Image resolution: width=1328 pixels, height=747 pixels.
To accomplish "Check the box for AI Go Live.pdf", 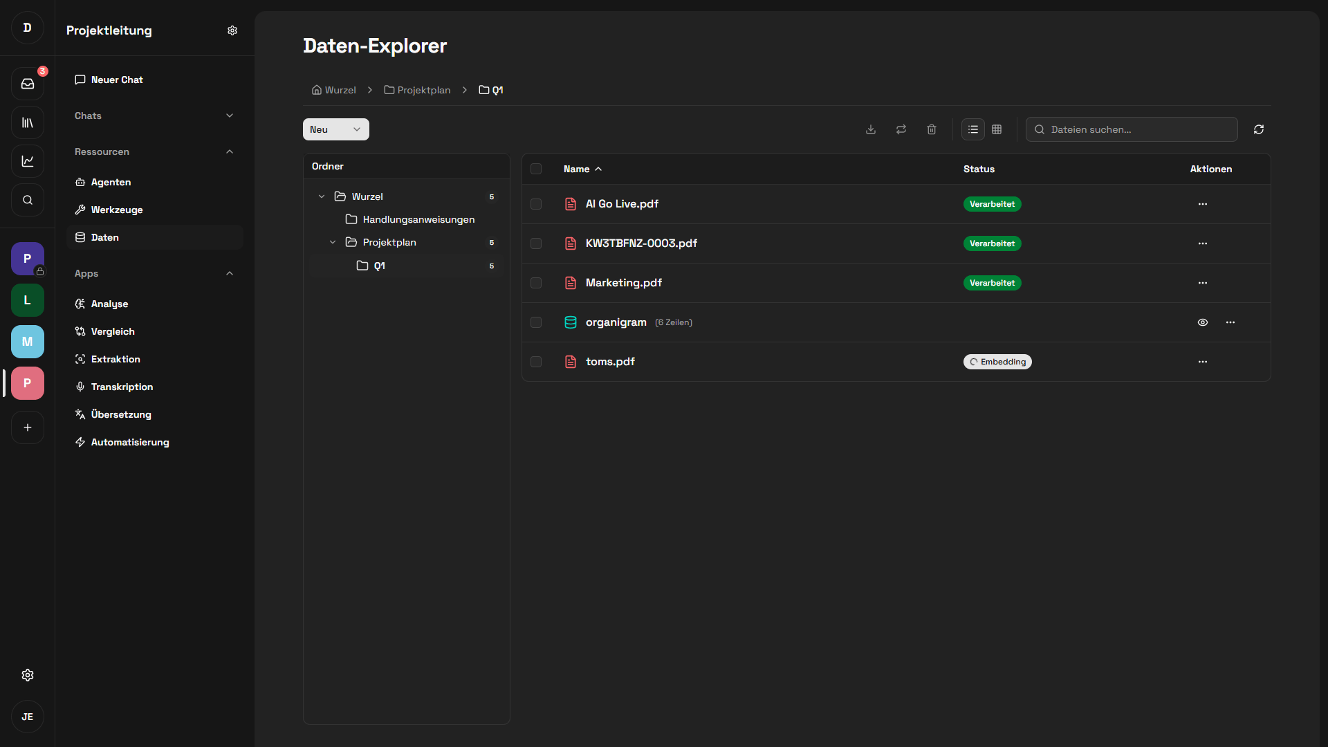I will click(x=536, y=204).
